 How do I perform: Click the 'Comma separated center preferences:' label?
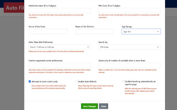pos(46,61)
